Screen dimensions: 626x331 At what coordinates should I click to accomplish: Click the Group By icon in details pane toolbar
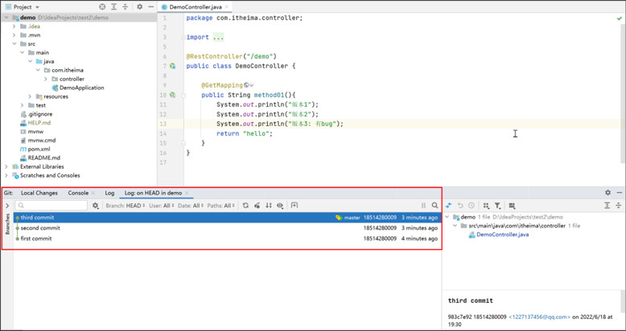486,206
